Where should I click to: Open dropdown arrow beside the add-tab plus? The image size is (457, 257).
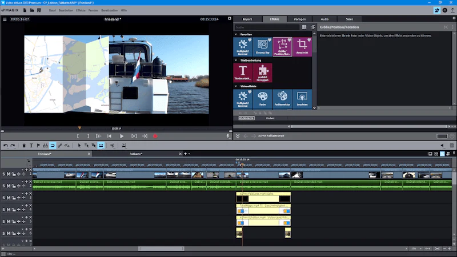(189, 154)
